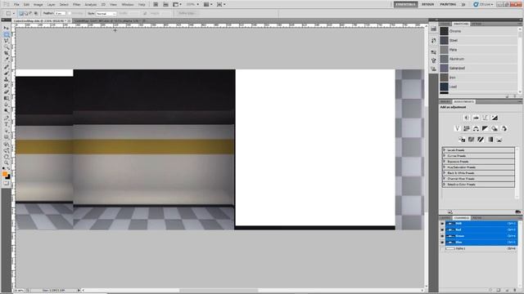Screen dimensions: 524x294
Task: Switch to the Design workspace
Action: pos(427,4)
